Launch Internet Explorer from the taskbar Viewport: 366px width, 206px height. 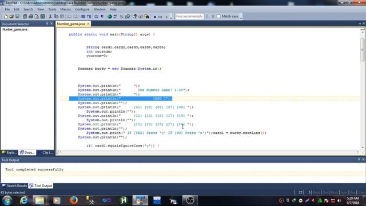(23, 200)
